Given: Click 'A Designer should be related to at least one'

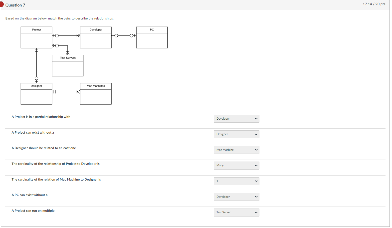Looking at the screenshot, I should coord(44,148).
